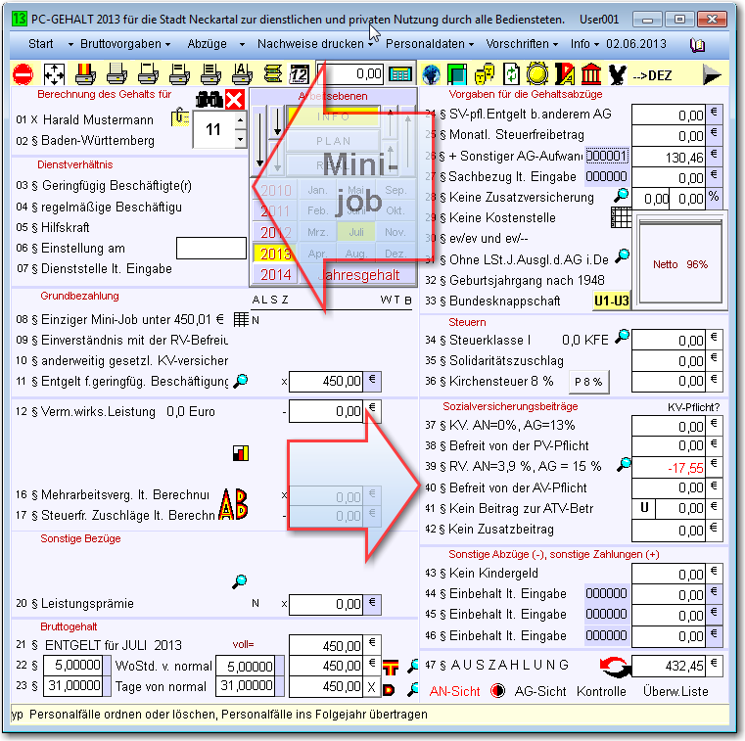Click the small bar chart icon
This screenshot has height=741, width=745.
[x=241, y=453]
